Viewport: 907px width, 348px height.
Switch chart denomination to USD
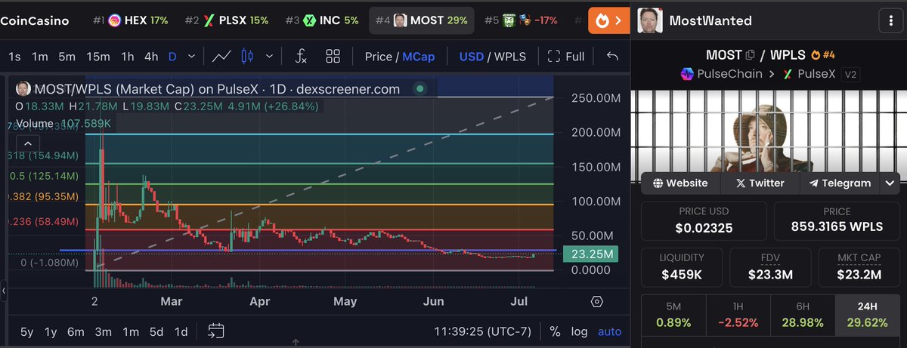[472, 56]
